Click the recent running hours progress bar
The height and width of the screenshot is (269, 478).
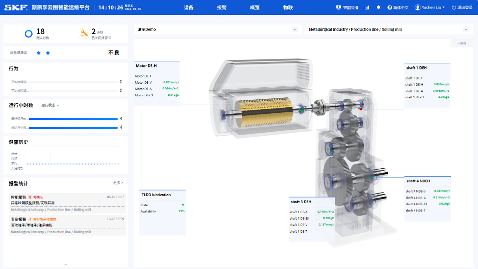(73, 119)
